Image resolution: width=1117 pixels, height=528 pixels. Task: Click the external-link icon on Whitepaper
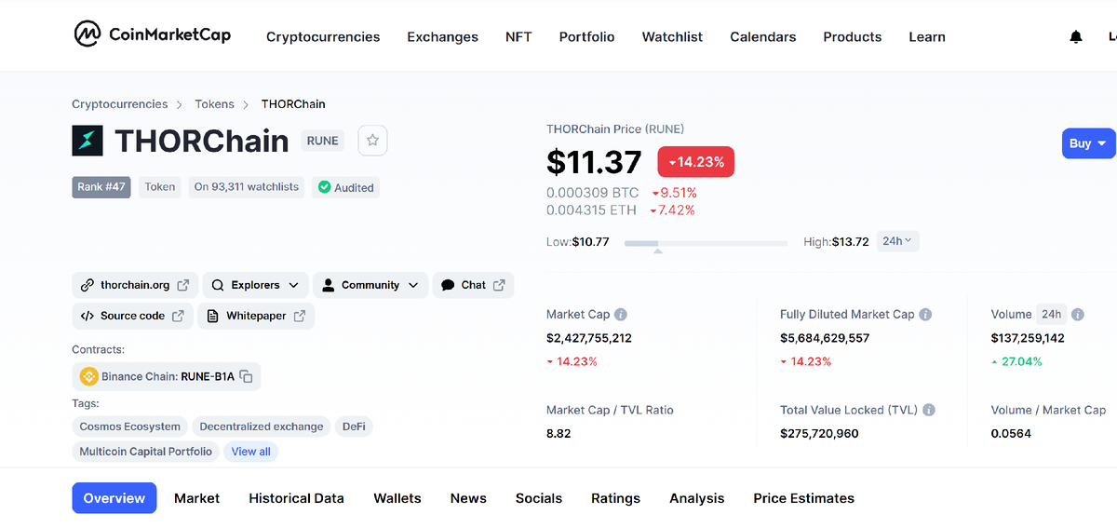pos(300,316)
